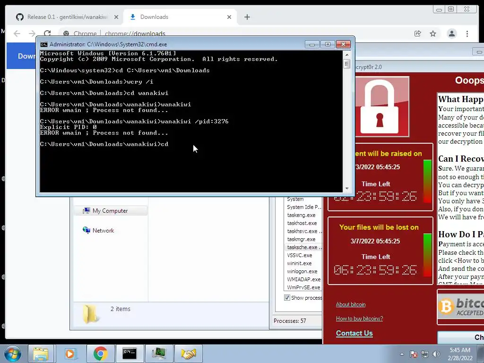
Task: Select taskhost.exe in process list
Action: (302, 223)
